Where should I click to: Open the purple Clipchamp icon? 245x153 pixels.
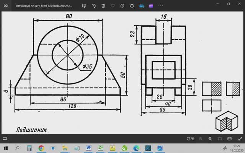tap(151, 6)
